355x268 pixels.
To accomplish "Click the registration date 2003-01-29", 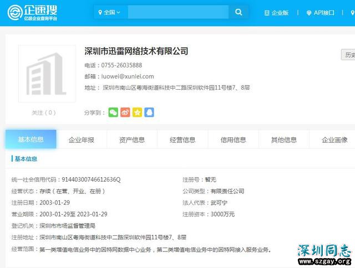I will (54, 203).
